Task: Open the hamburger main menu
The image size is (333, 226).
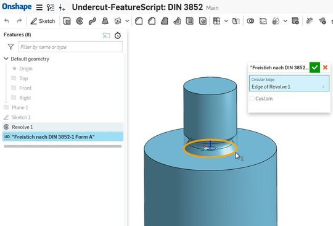Action: (39, 7)
